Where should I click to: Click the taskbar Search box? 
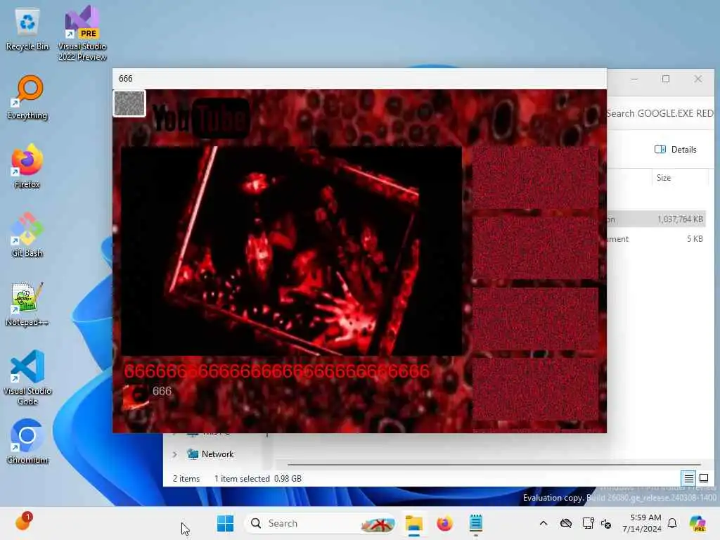click(321, 523)
